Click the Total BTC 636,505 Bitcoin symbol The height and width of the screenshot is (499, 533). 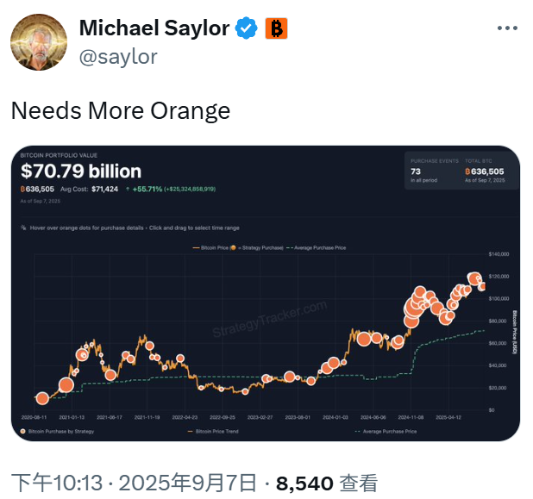[x=467, y=172]
